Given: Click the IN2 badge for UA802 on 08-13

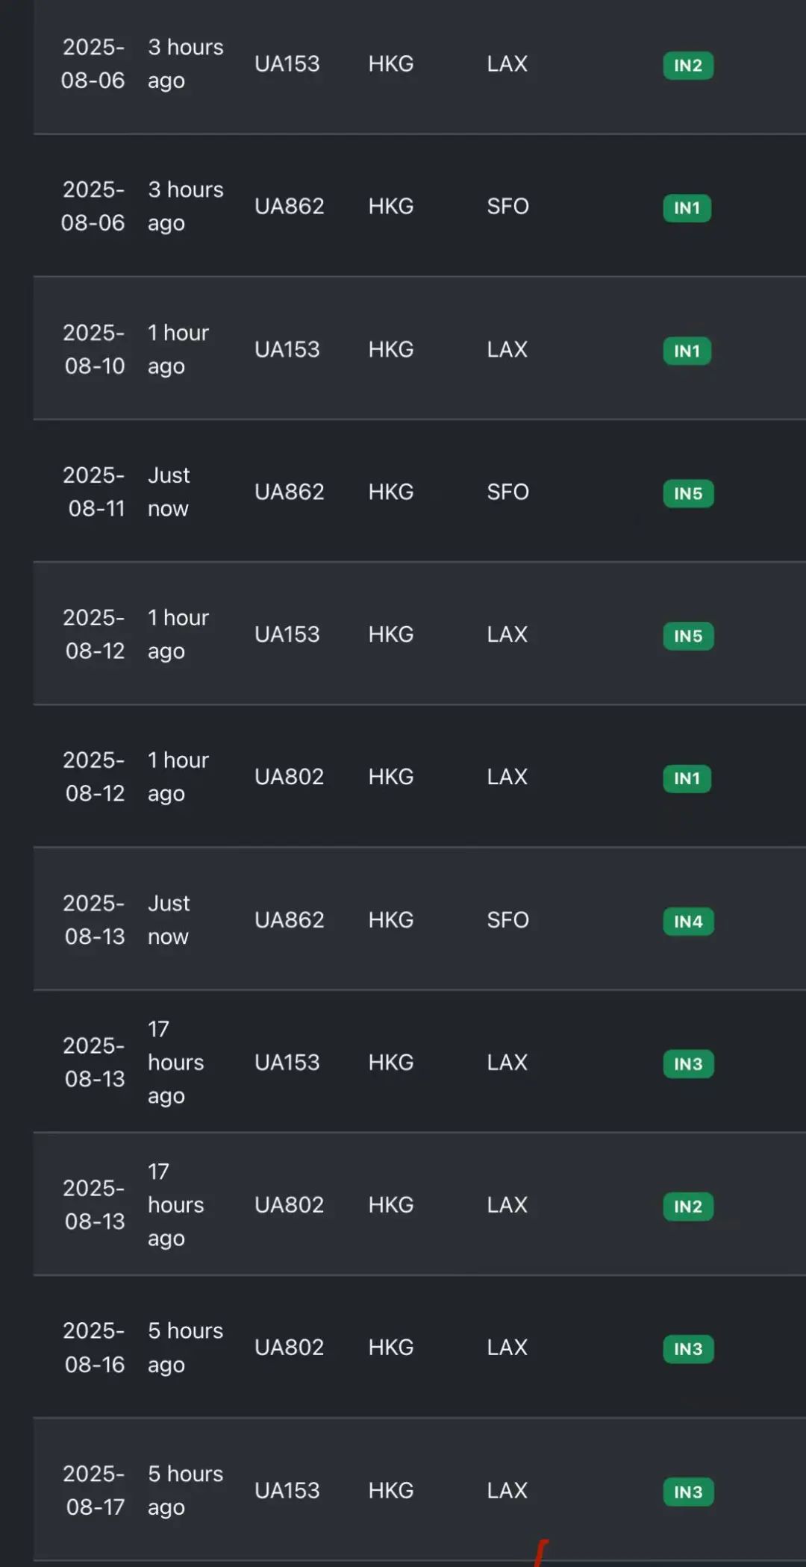Looking at the screenshot, I should coord(687,1207).
